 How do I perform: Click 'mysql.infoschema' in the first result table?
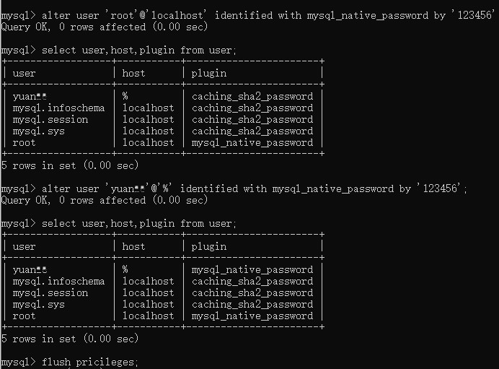pyautogui.click(x=58, y=108)
